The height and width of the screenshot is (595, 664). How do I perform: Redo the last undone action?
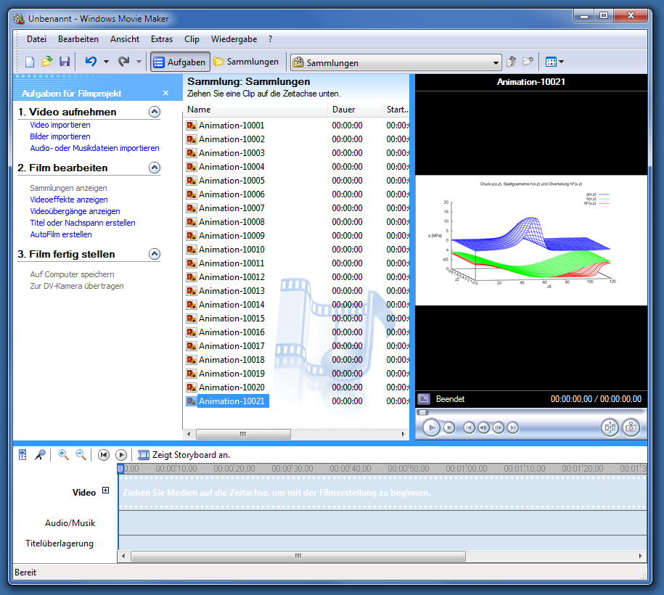(x=123, y=62)
